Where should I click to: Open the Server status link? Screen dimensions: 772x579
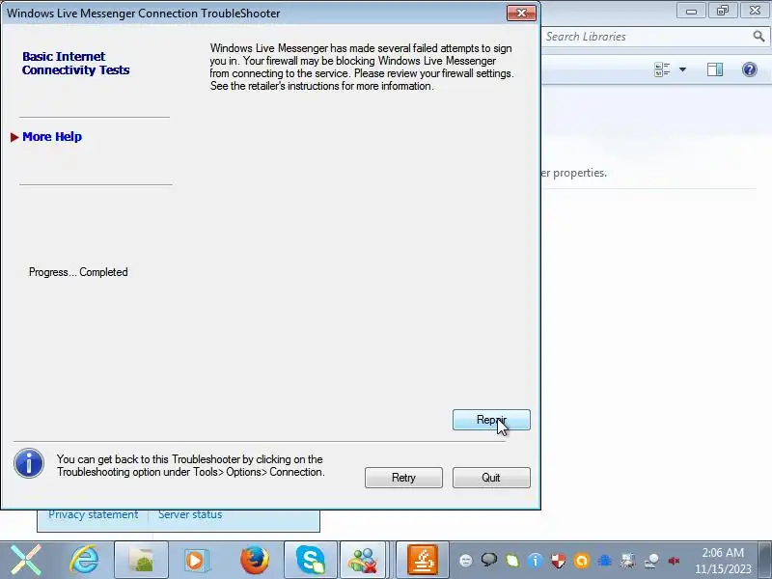[x=190, y=515]
